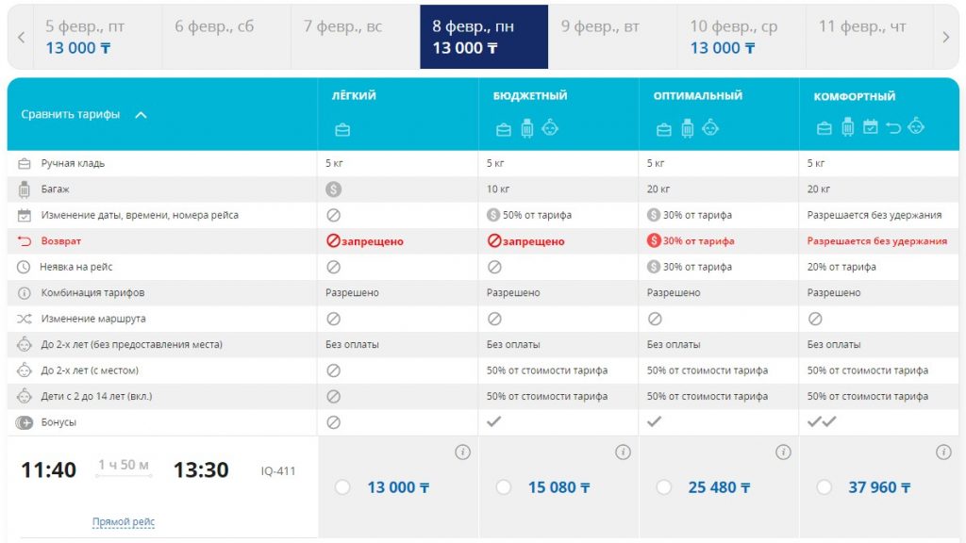Choose the 37 960 ₸ Комфортный fare radio
The width and height of the screenshot is (966, 543).
pos(824,487)
